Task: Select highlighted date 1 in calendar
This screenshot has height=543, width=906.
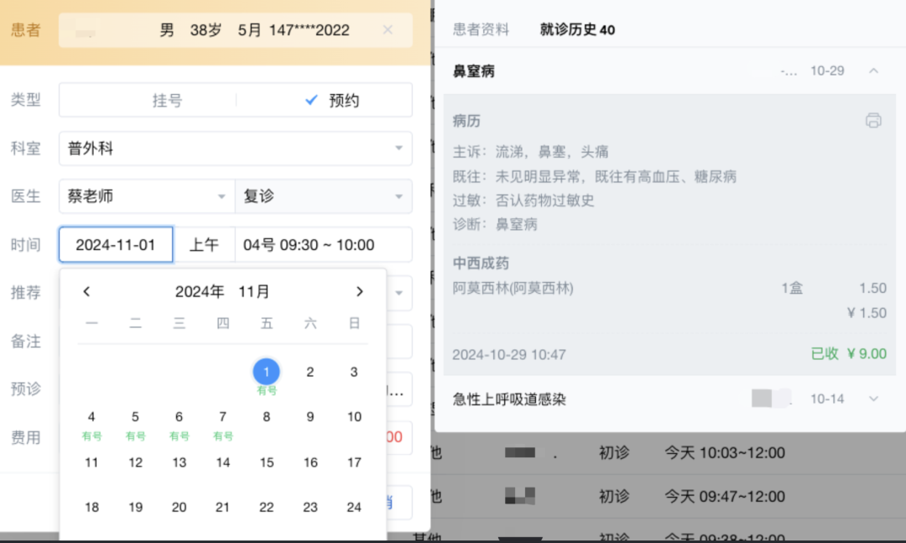Action: tap(266, 372)
